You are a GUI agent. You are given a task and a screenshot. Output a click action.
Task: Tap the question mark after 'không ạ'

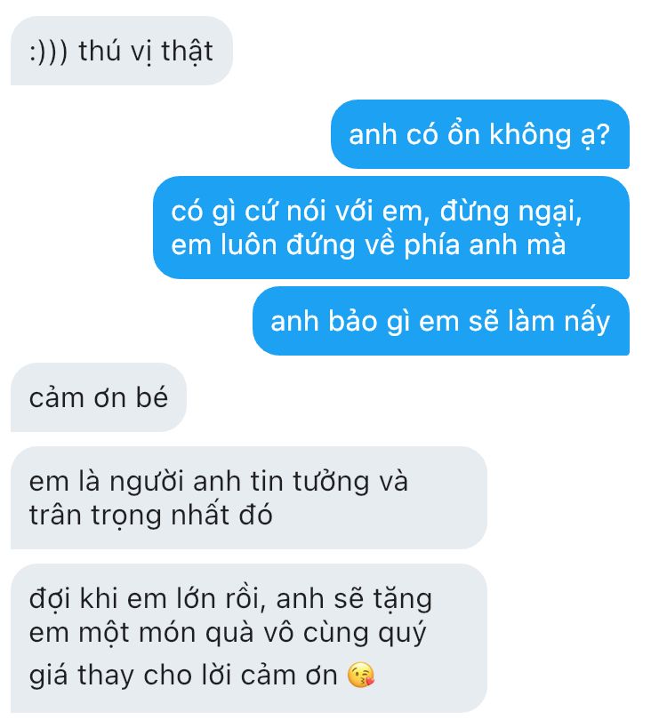602,134
